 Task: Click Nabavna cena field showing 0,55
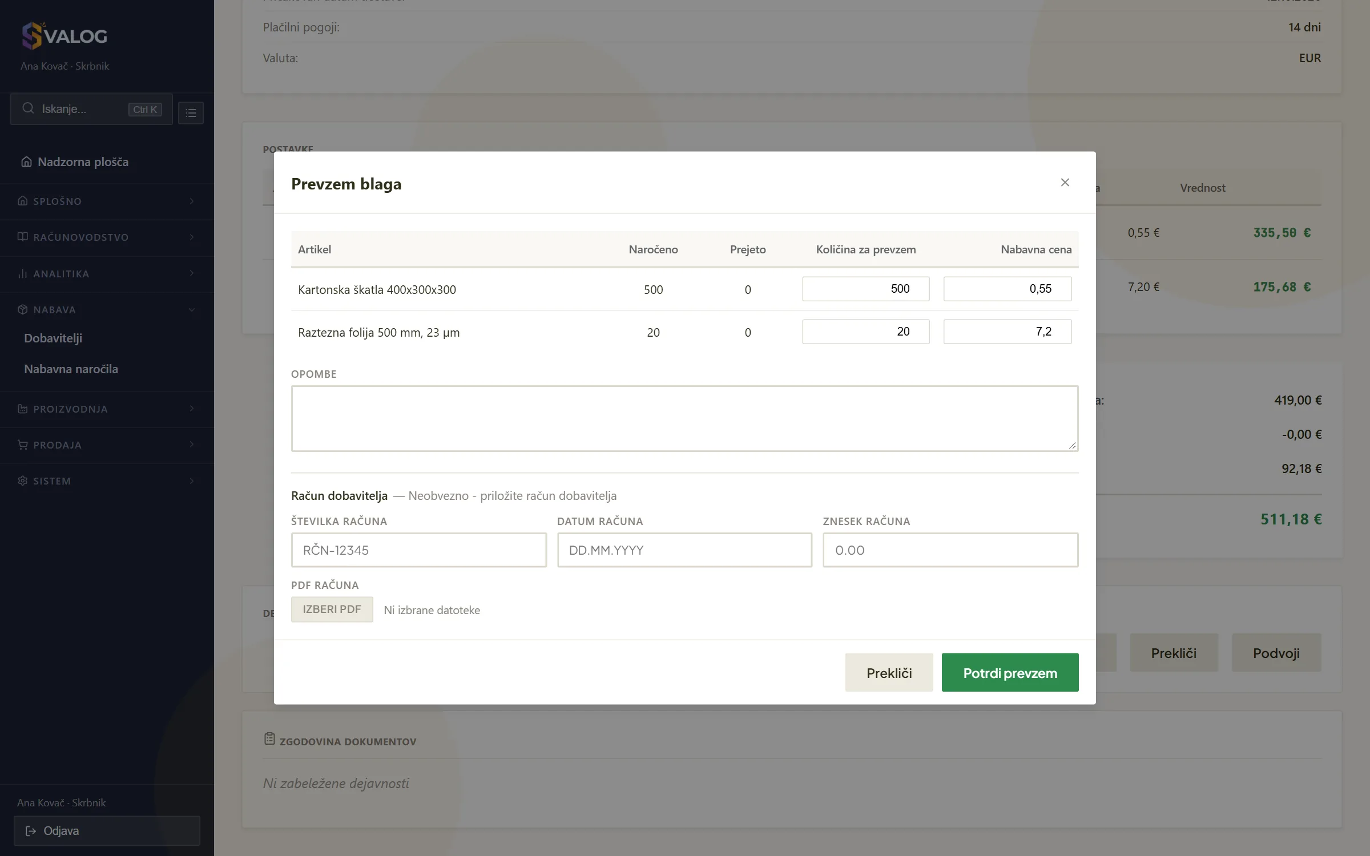[1008, 289]
